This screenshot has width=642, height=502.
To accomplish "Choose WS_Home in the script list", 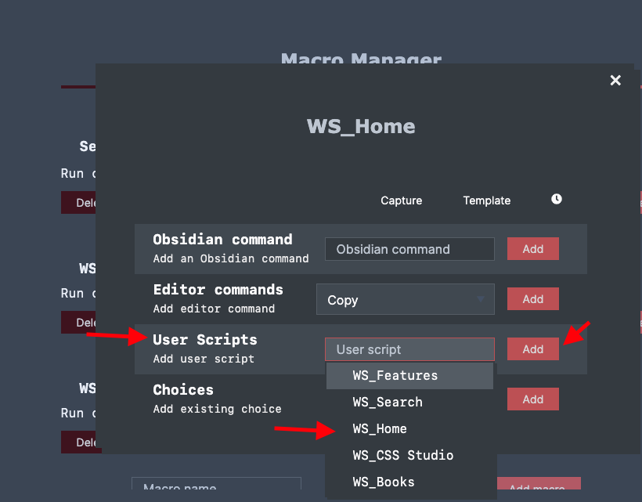I will [409, 428].
